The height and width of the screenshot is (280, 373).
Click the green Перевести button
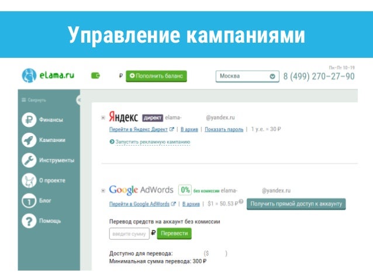(174, 233)
